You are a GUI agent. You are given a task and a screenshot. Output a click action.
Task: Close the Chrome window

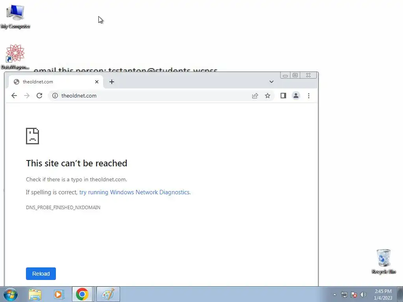tap(309, 75)
